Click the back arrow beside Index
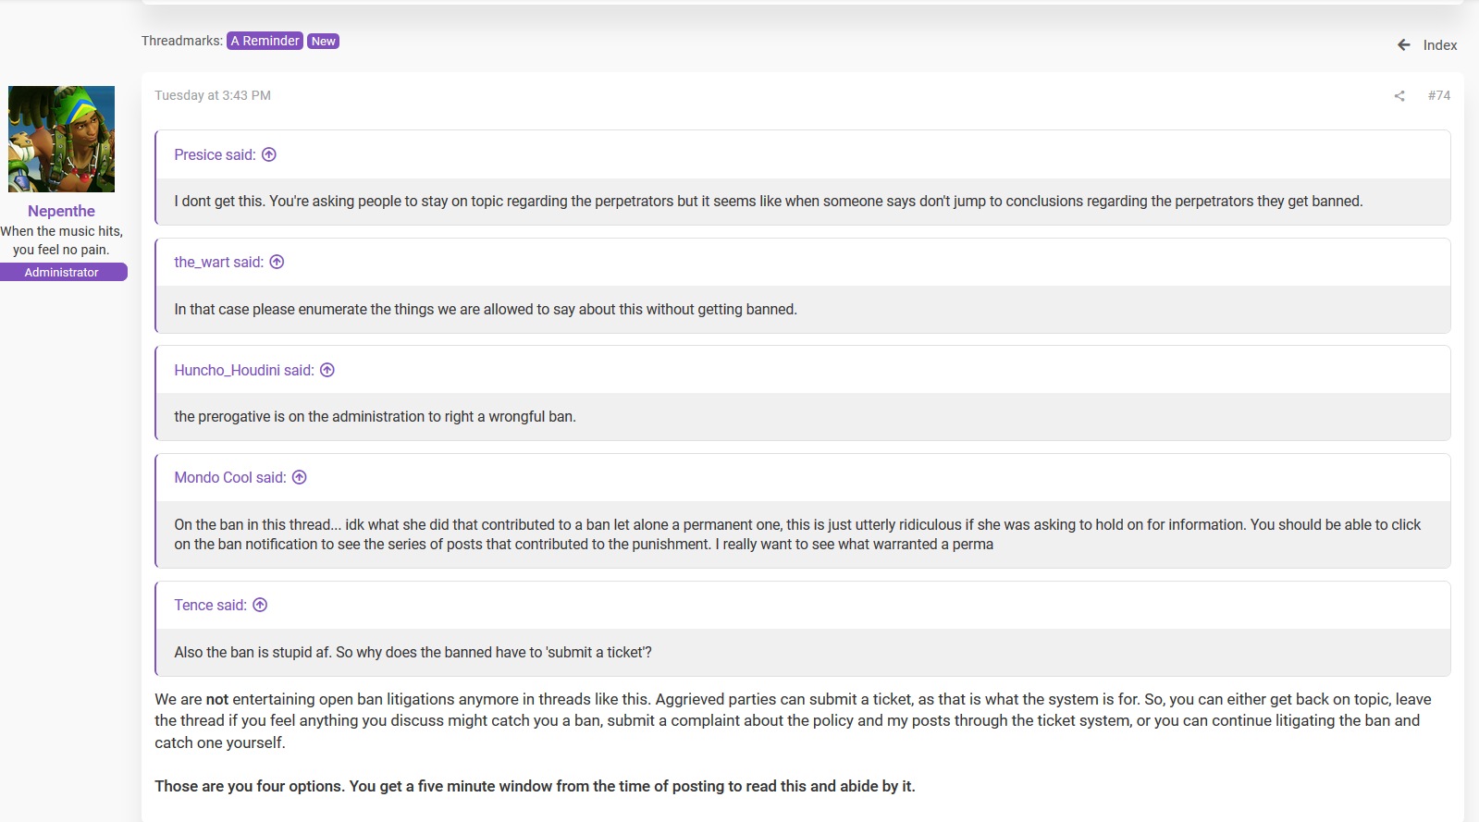 pos(1404,44)
